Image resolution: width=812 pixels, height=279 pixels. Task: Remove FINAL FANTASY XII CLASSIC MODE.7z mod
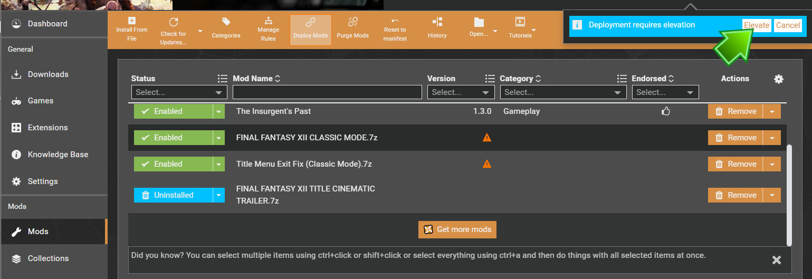tap(735, 138)
